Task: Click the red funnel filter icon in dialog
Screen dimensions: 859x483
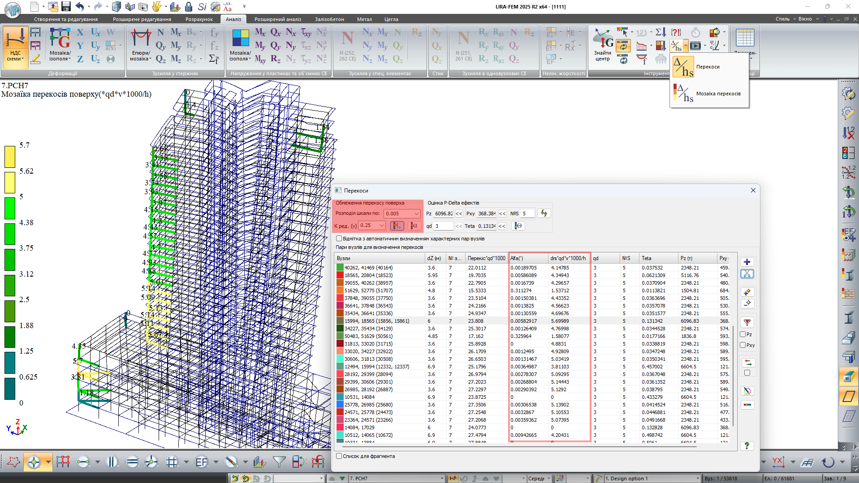Action: tap(747, 322)
